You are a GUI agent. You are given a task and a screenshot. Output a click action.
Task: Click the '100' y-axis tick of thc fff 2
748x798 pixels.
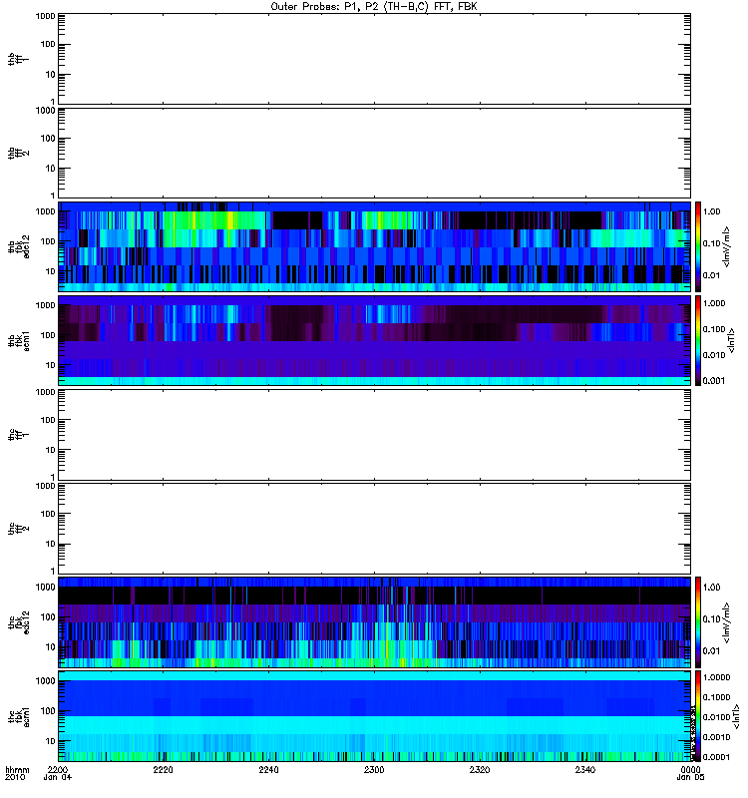pos(48,514)
